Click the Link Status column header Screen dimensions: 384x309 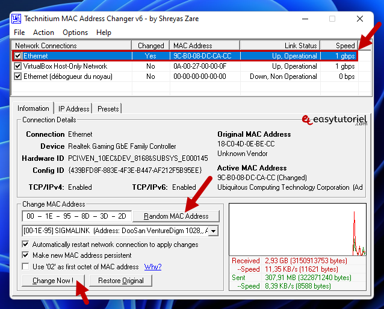pyautogui.click(x=280, y=46)
